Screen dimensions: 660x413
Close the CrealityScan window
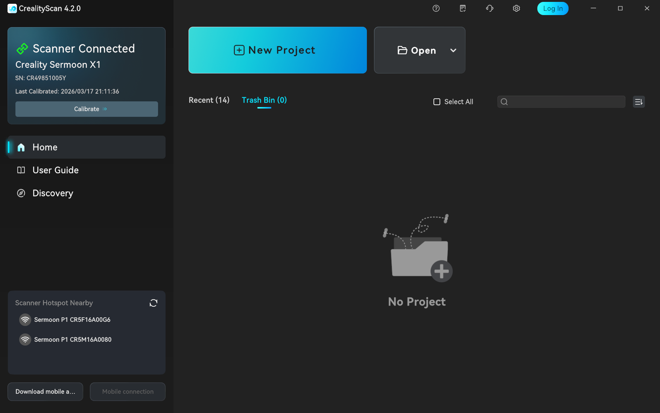point(647,8)
